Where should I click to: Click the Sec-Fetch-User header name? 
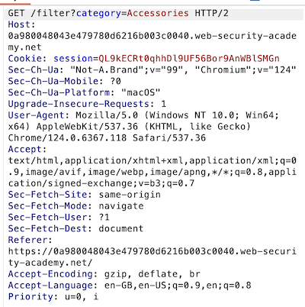[47, 218]
